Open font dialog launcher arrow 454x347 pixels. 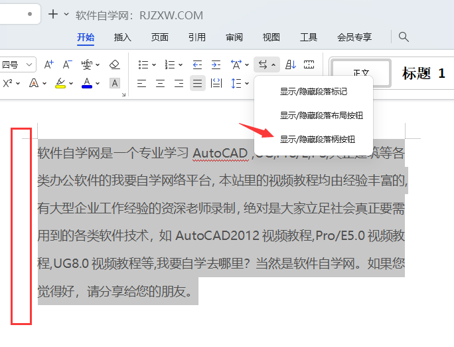tap(123, 94)
